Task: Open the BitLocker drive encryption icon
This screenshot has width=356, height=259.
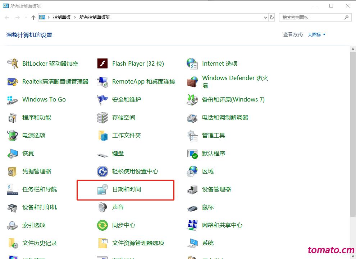Action: (13, 63)
